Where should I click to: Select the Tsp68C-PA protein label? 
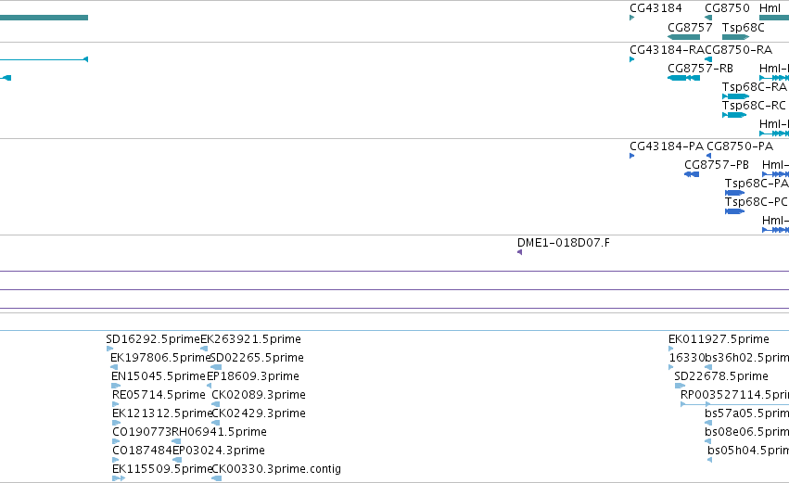pyautogui.click(x=757, y=184)
